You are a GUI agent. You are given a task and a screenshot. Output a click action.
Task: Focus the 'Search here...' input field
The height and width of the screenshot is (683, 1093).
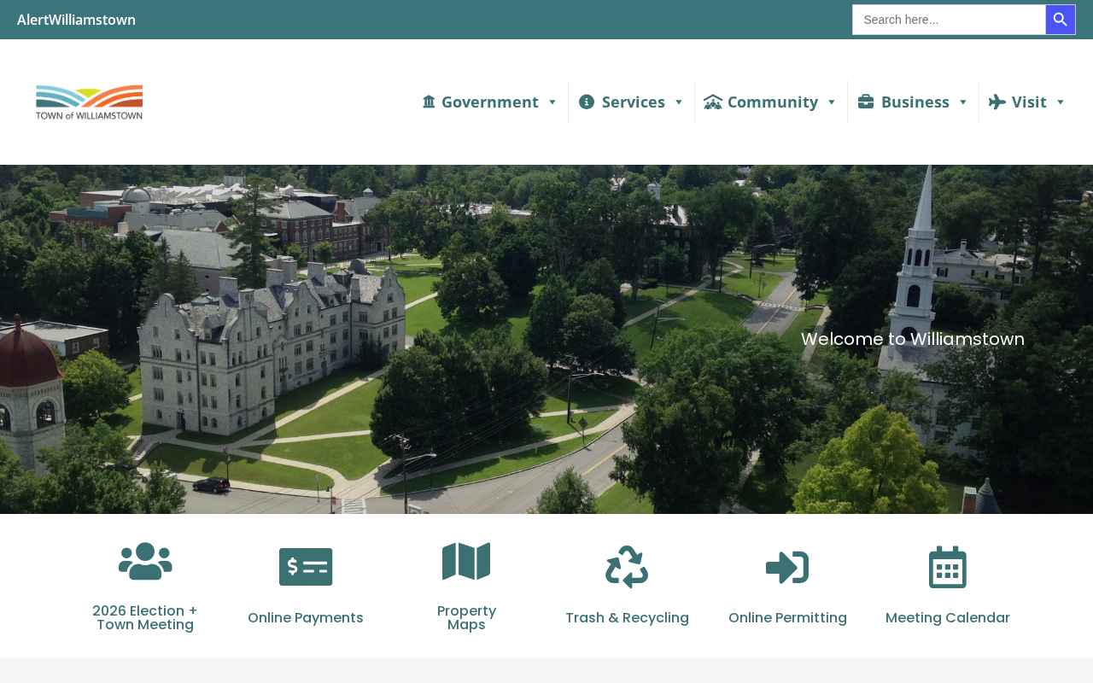click(949, 20)
